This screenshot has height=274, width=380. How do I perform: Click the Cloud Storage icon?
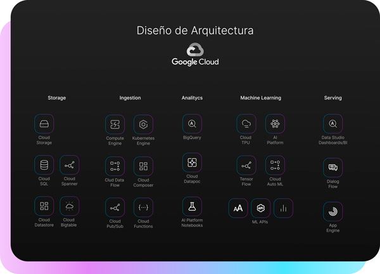point(44,124)
